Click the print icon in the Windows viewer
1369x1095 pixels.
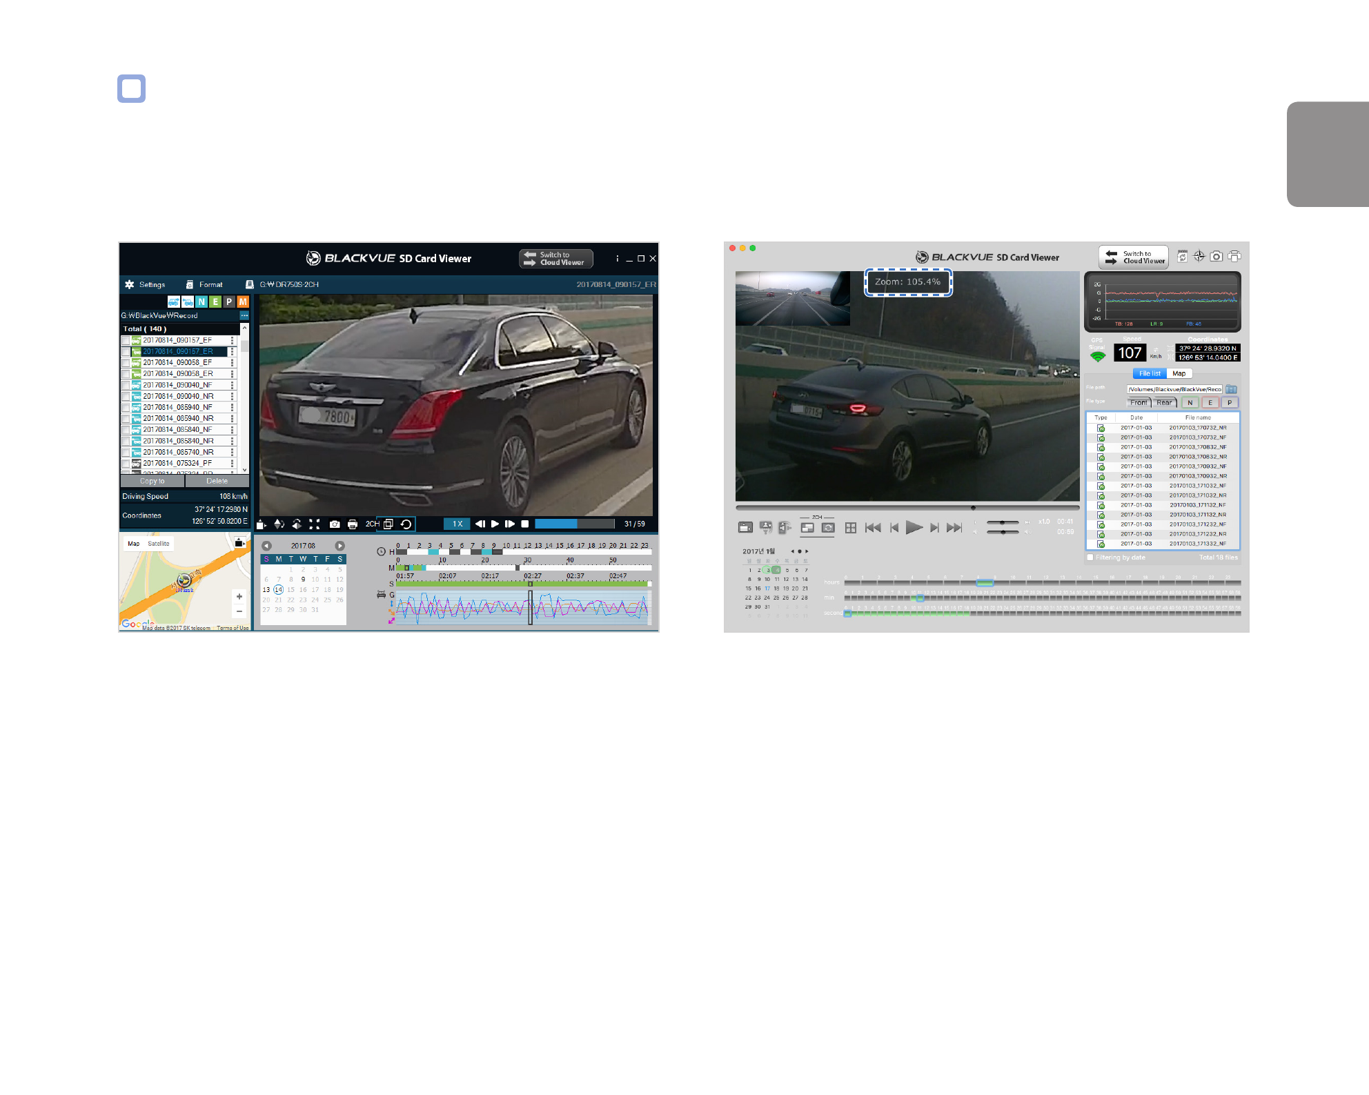coord(353,524)
